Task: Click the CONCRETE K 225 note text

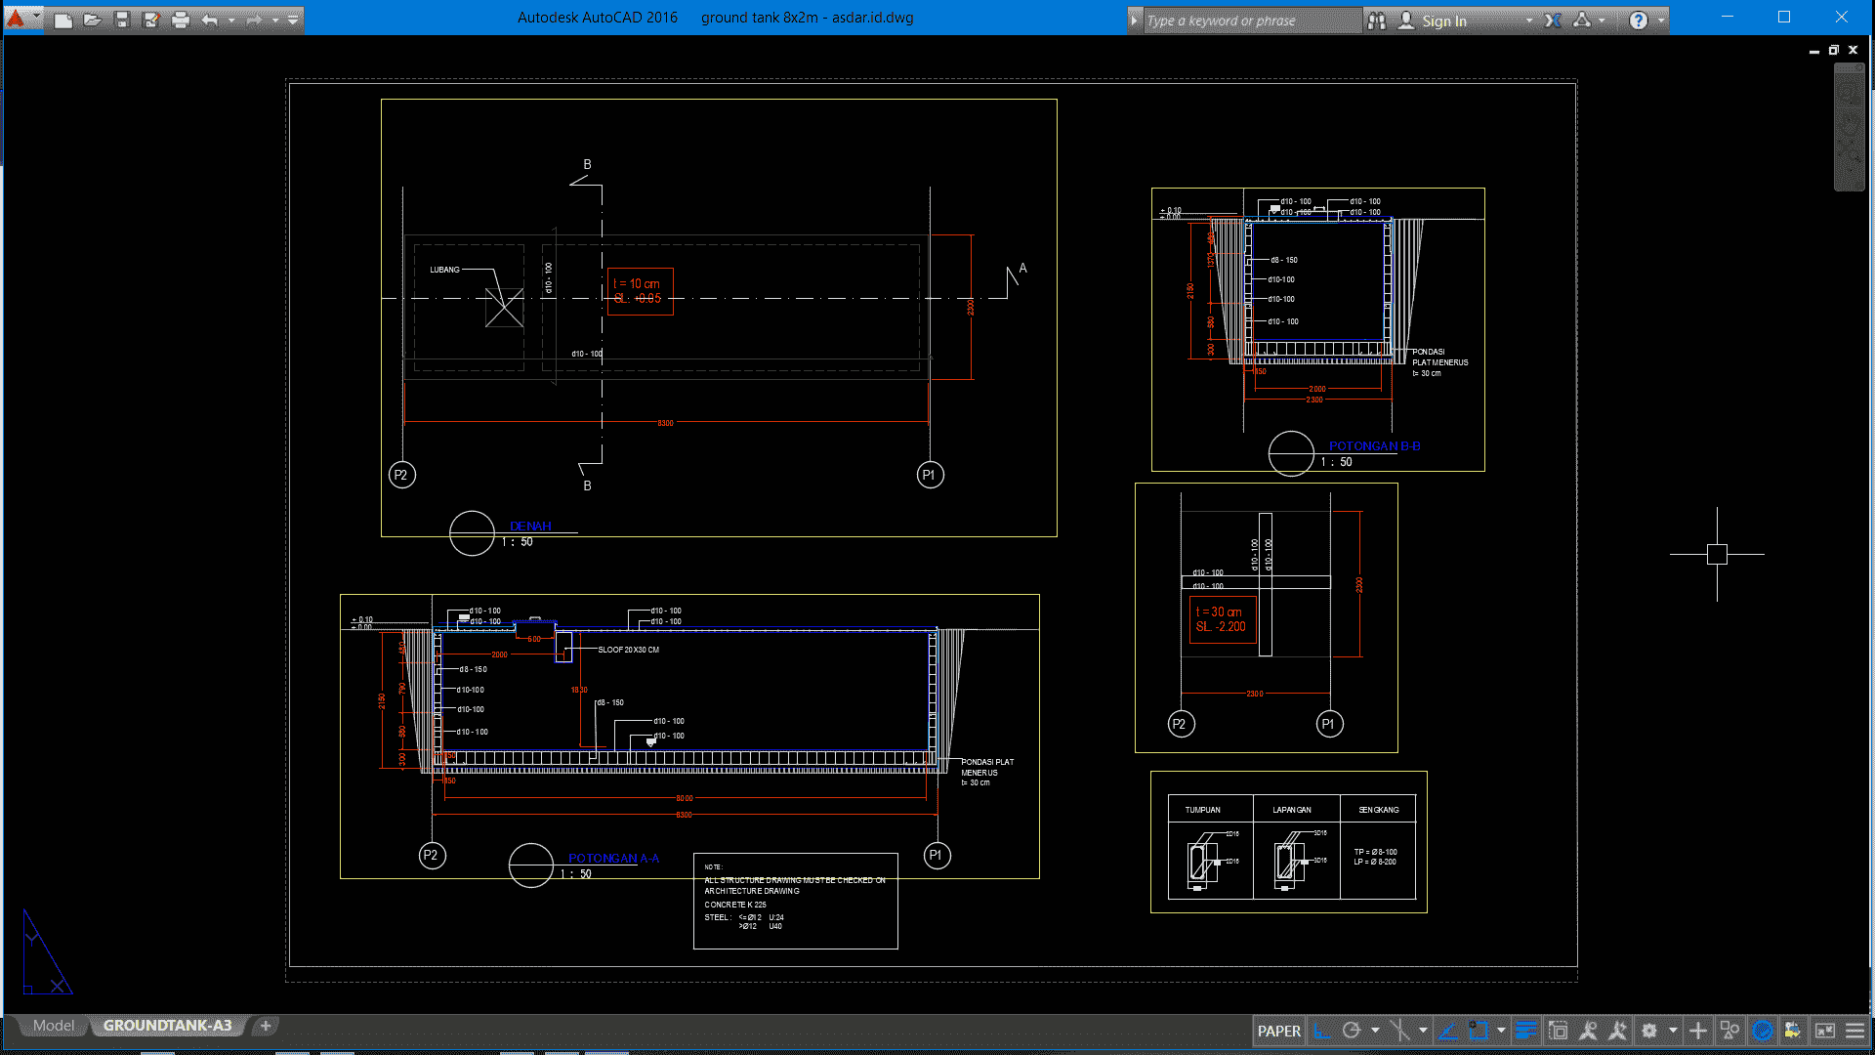Action: click(x=735, y=905)
